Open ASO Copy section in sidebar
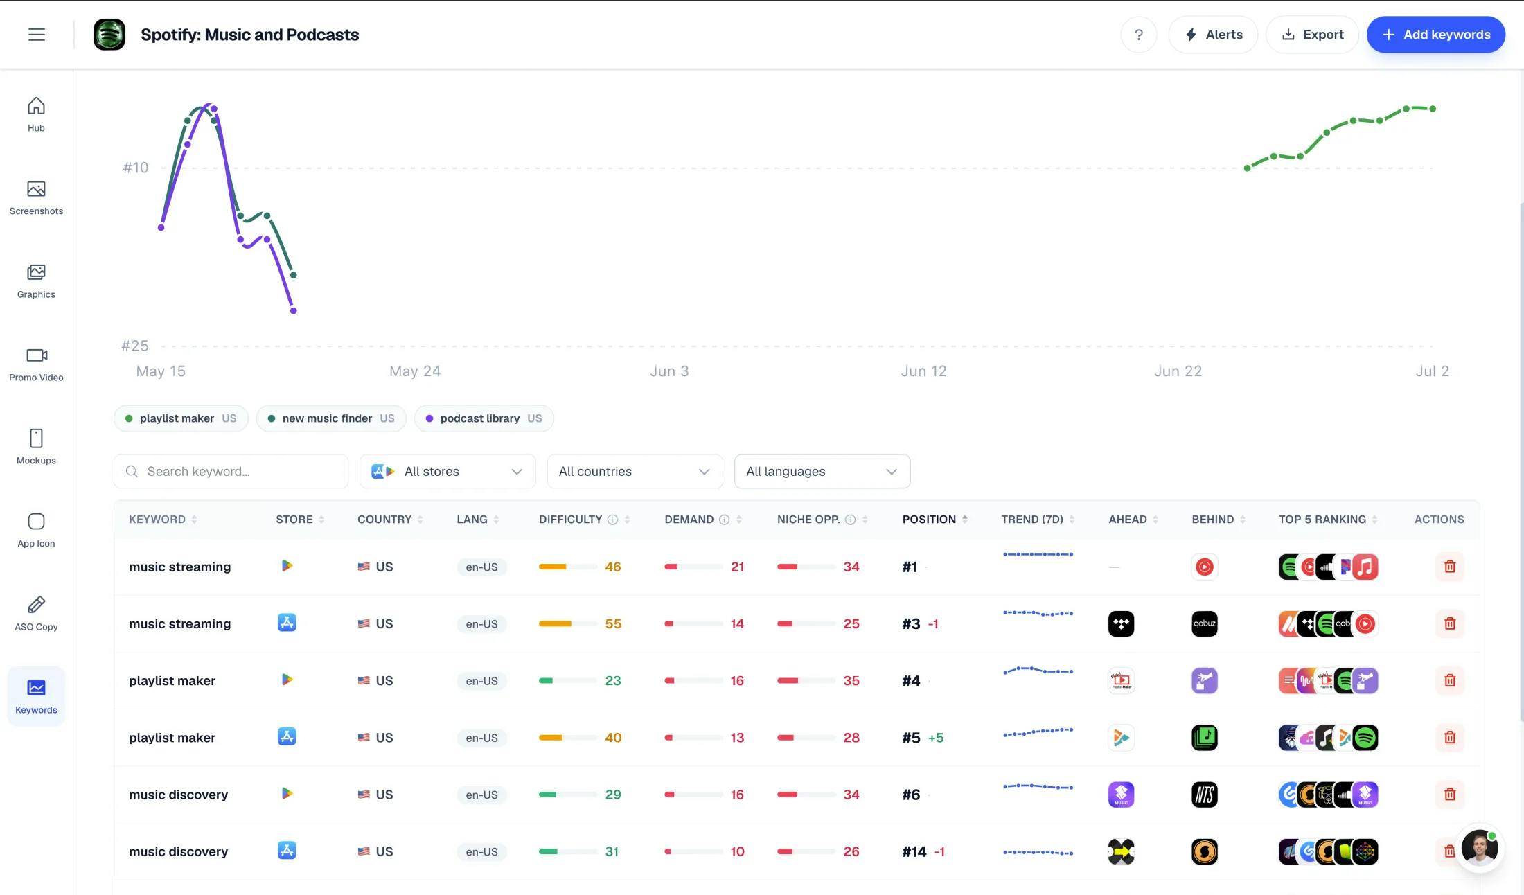 pyautogui.click(x=36, y=613)
